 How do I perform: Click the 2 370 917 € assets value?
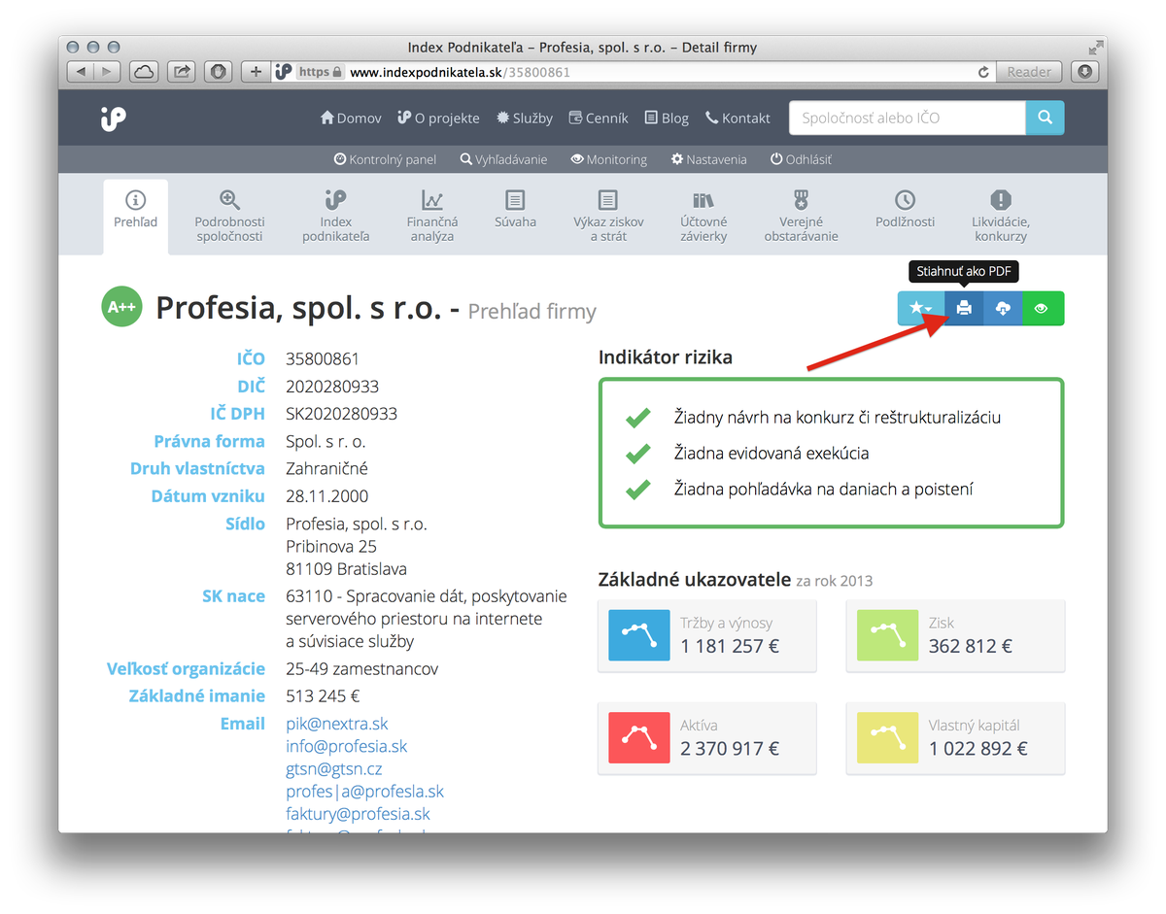point(730,749)
